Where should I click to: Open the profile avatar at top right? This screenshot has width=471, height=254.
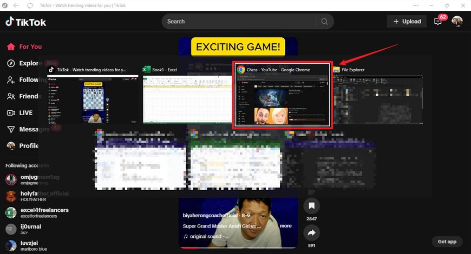[x=457, y=22]
